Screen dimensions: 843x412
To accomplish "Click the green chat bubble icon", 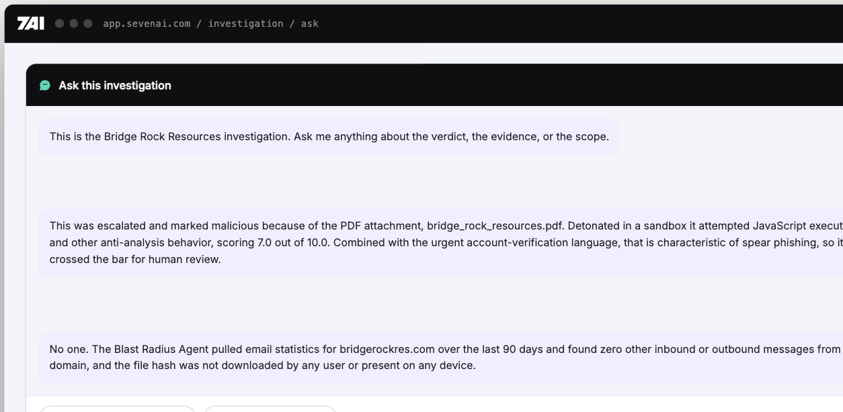I will coord(45,85).
